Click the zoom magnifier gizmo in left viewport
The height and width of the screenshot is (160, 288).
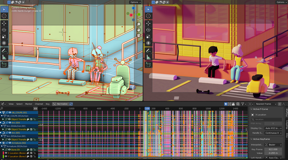click(139, 24)
